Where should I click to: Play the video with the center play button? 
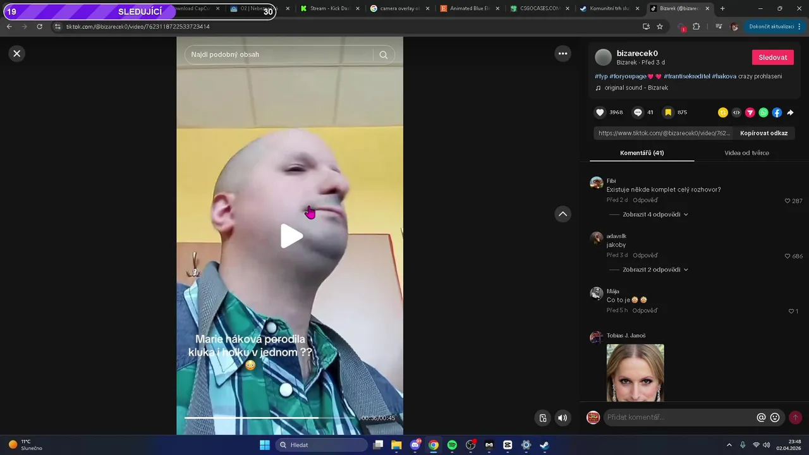pos(291,236)
